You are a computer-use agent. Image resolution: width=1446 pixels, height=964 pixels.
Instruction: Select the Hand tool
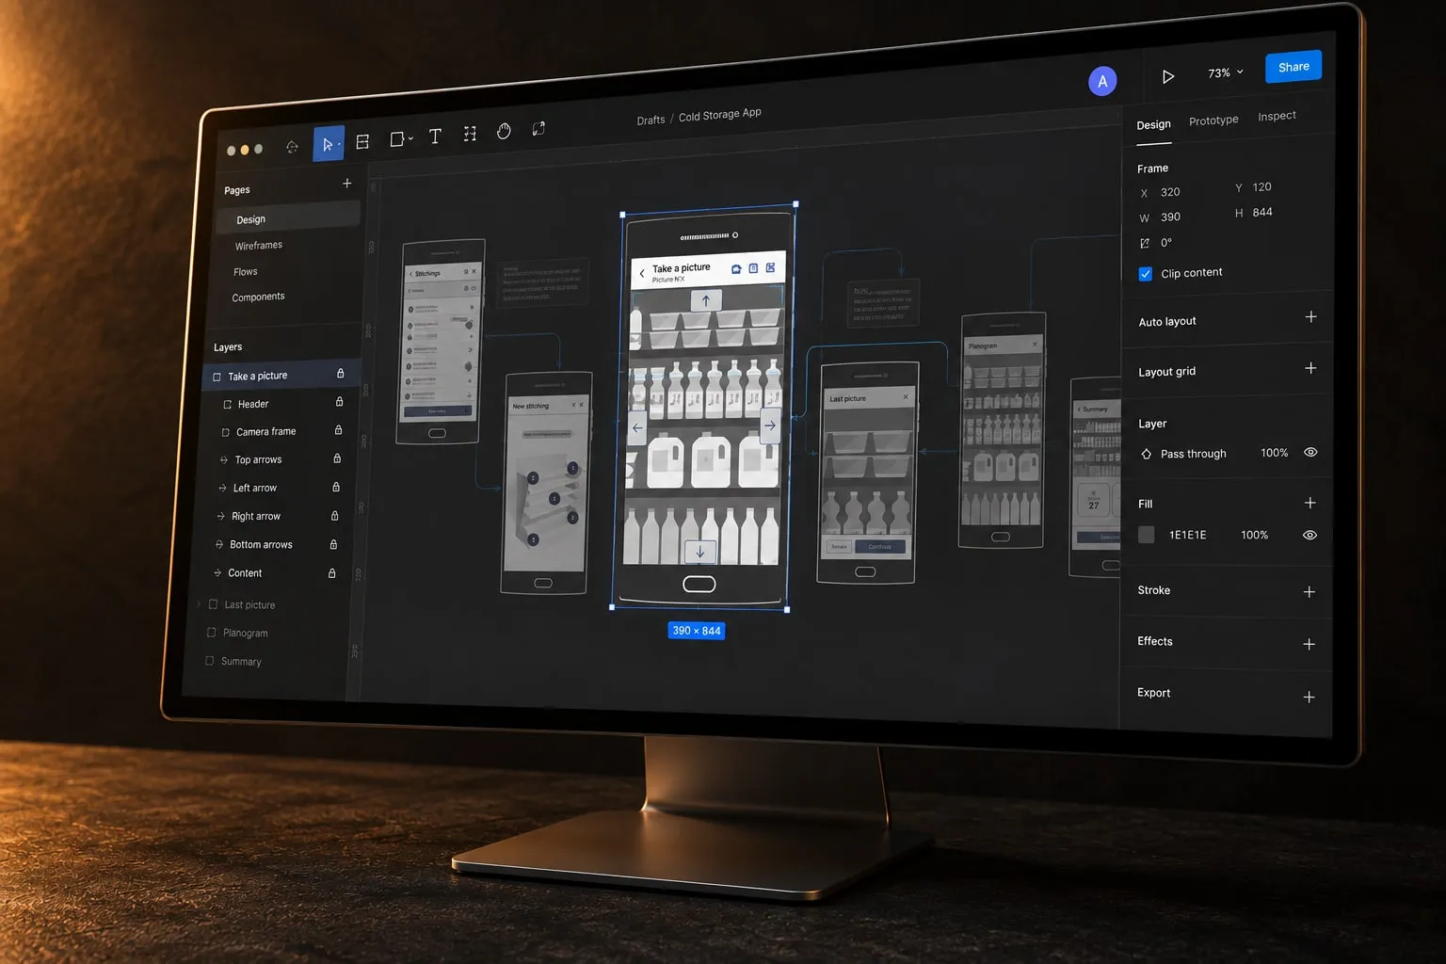click(x=504, y=131)
